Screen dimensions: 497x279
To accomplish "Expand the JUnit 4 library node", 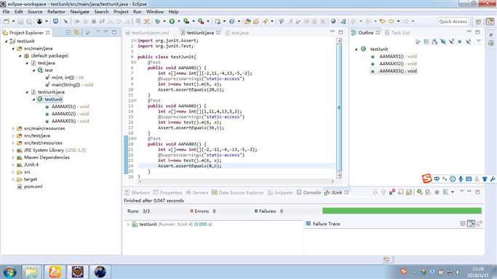I will click(13, 165).
